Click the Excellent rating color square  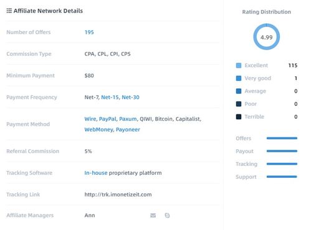pyautogui.click(x=239, y=65)
